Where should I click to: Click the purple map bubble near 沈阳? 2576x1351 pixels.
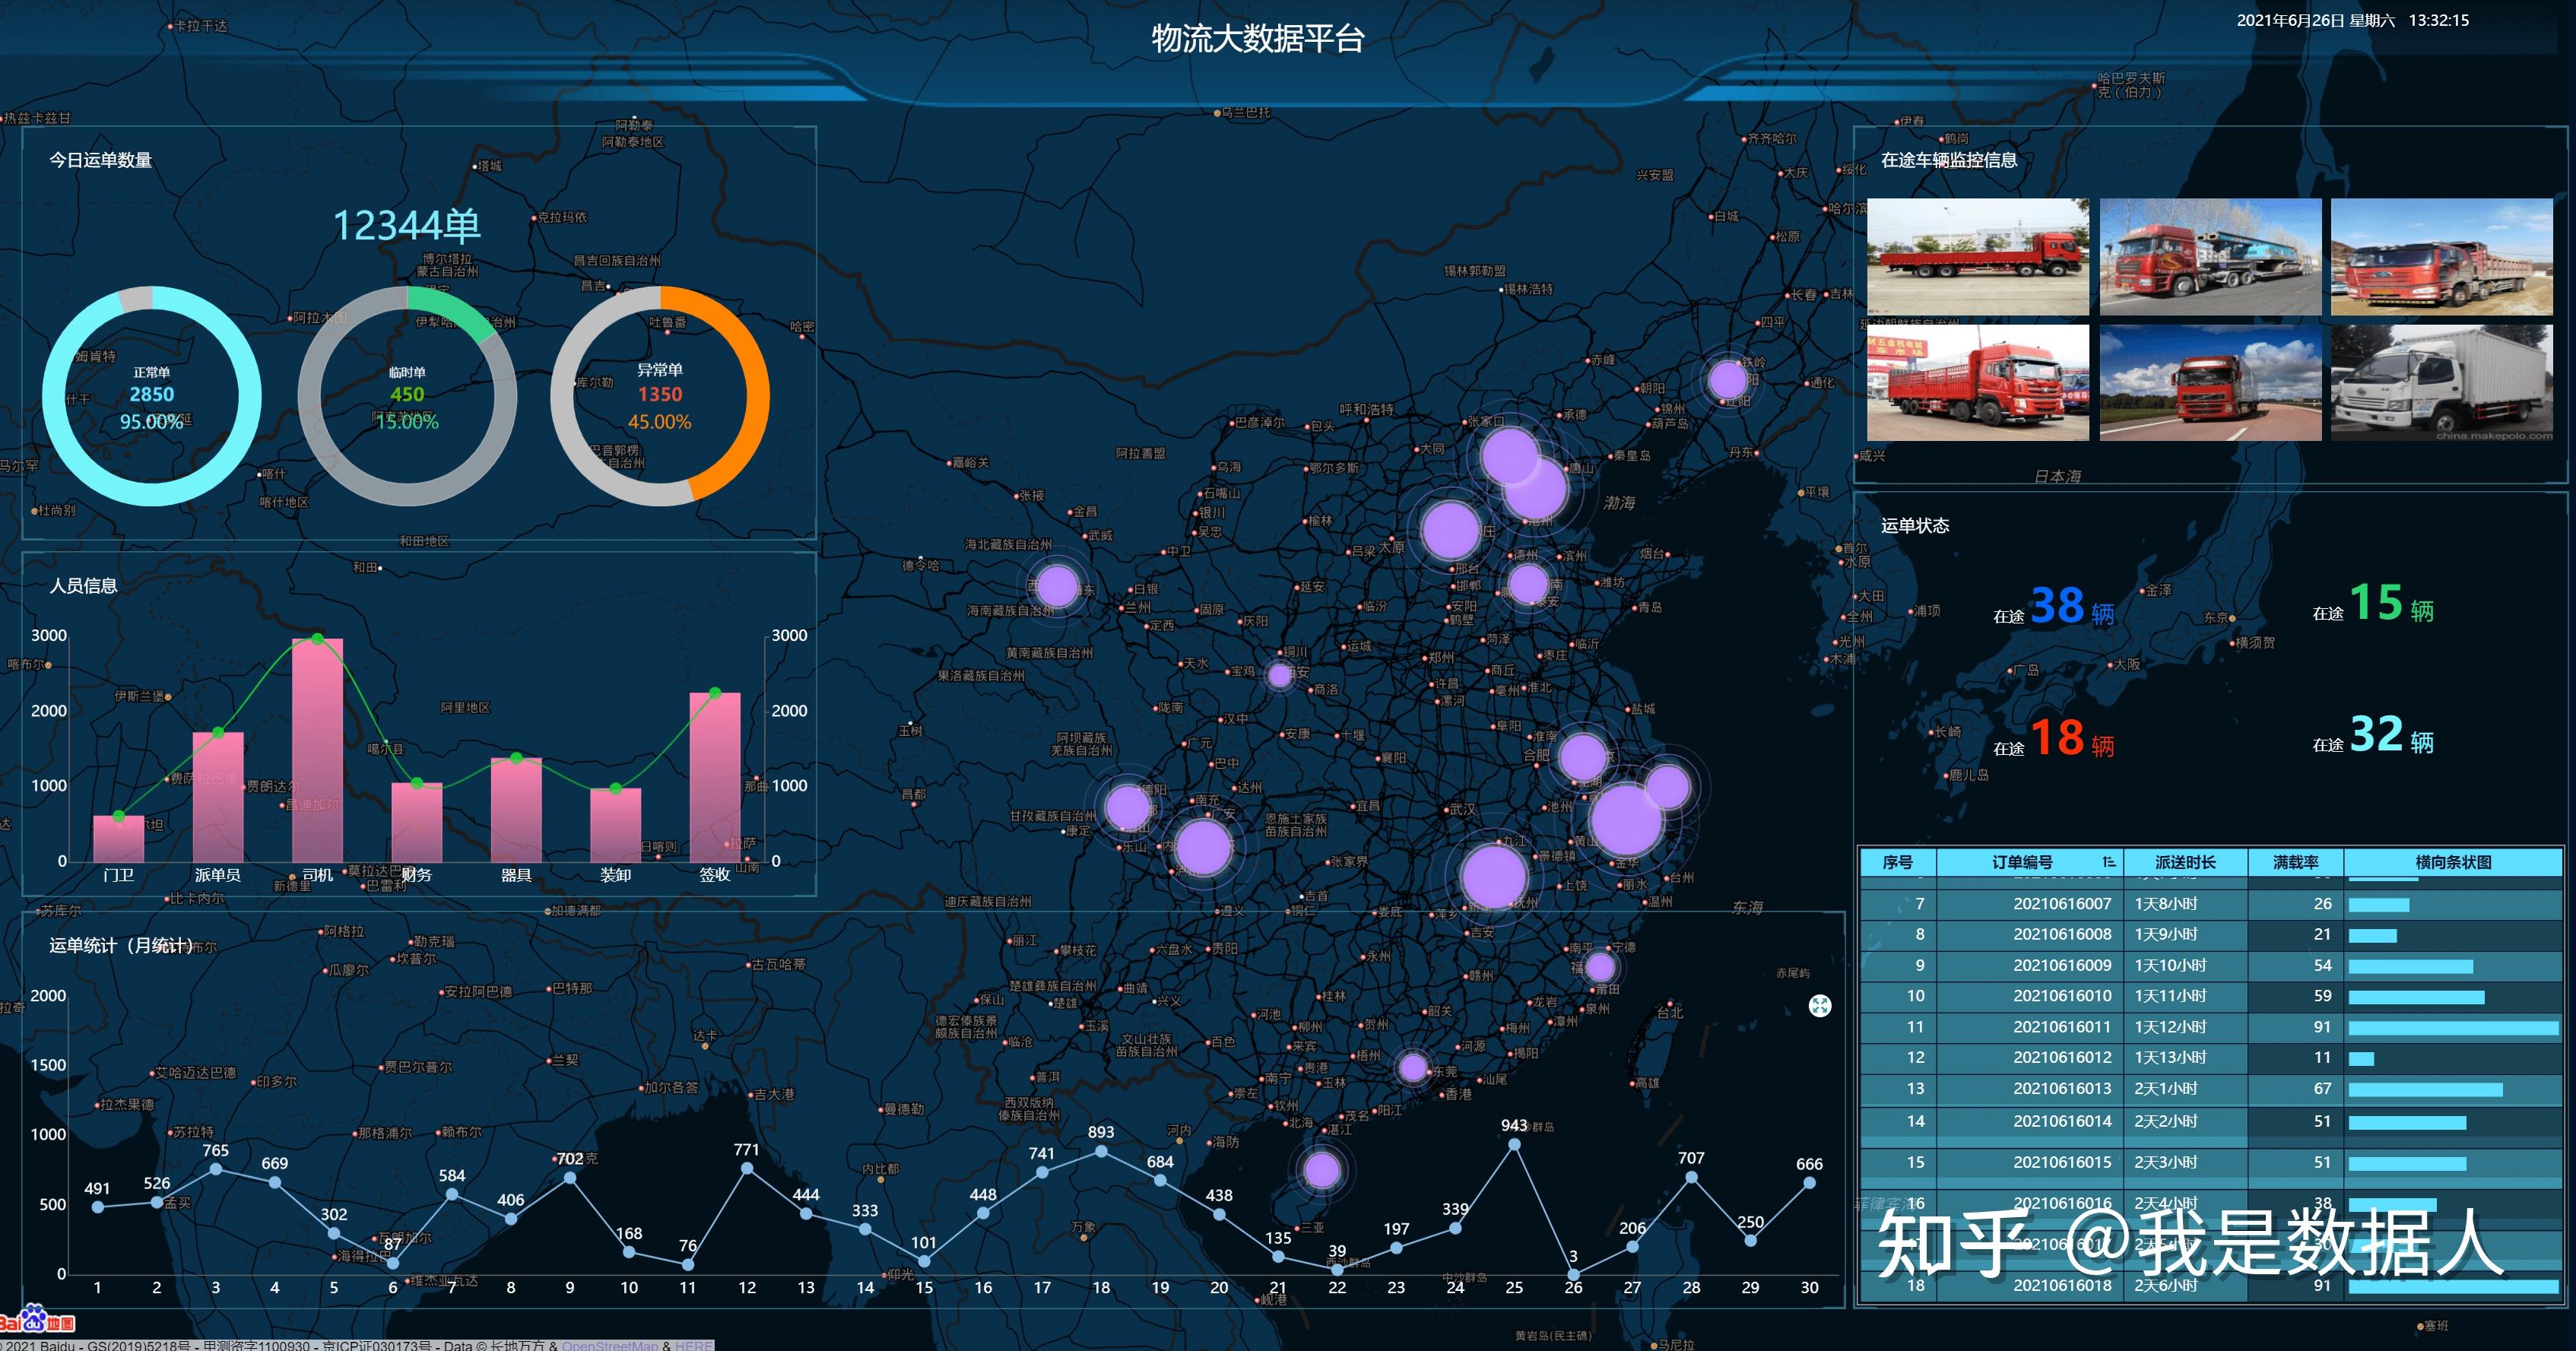coord(1727,380)
